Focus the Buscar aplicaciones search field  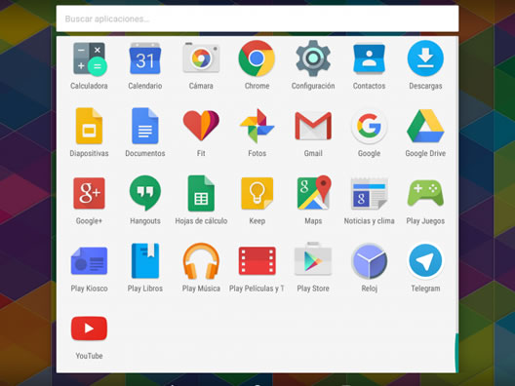pyautogui.click(x=257, y=19)
